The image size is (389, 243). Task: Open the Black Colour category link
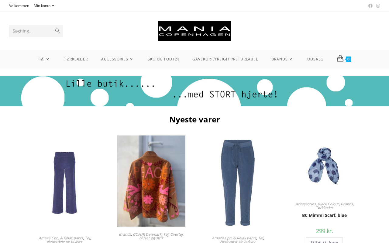click(328, 204)
